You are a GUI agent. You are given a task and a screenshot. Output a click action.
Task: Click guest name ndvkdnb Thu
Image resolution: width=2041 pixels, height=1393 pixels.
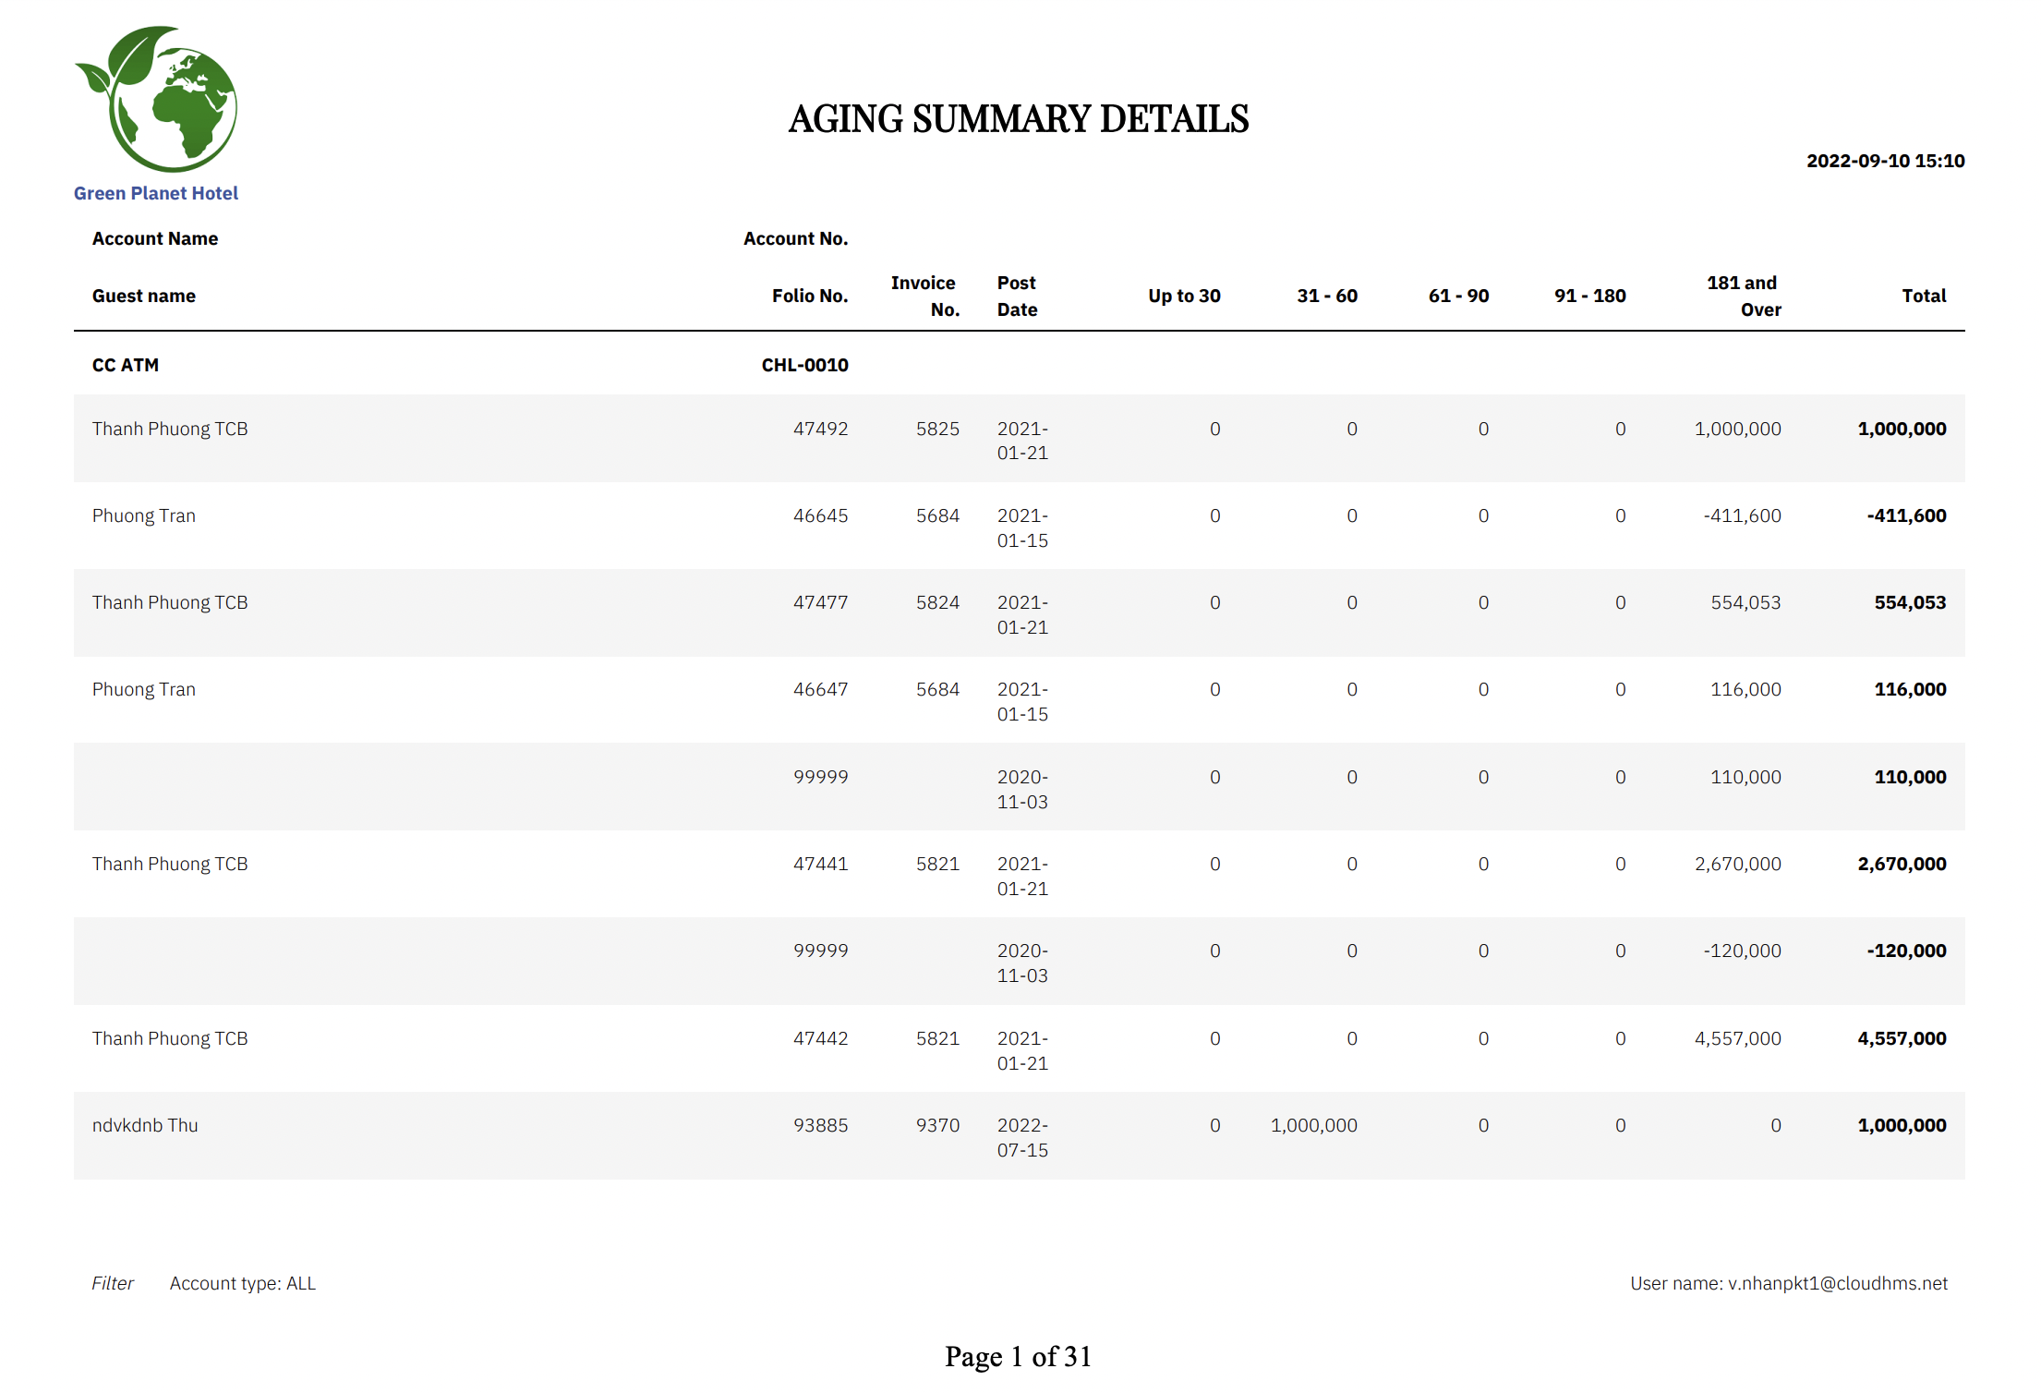click(x=145, y=1125)
